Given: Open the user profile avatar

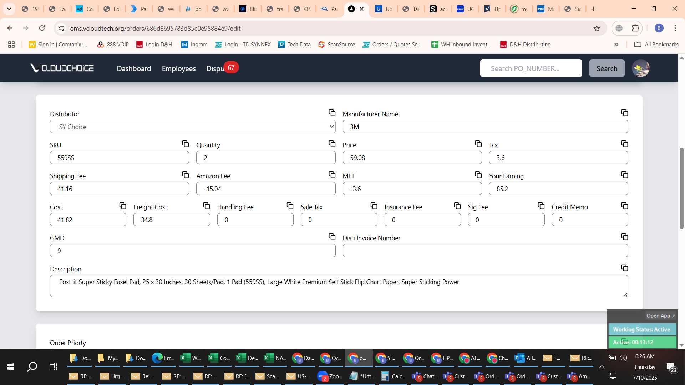Looking at the screenshot, I should [x=640, y=68].
